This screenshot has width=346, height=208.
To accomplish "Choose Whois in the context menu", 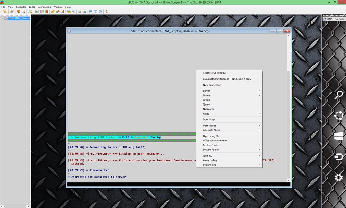I will pos(229,100).
